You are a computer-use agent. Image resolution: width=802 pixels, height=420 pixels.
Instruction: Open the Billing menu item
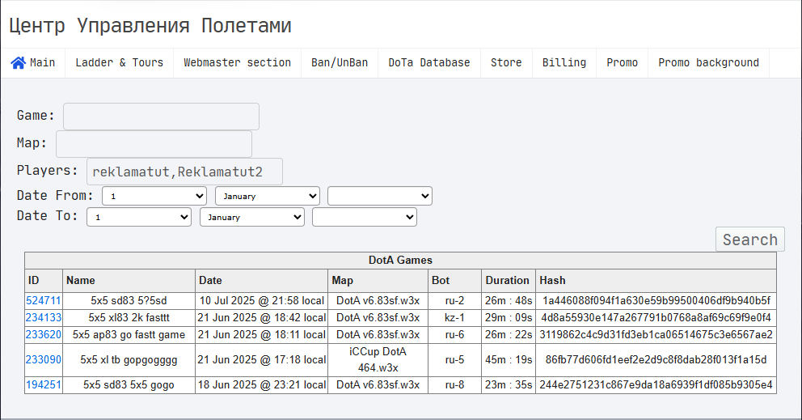[564, 63]
